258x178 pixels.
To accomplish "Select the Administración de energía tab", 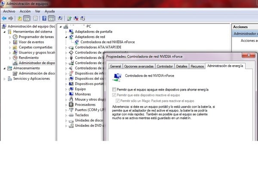I will (x=225, y=66).
